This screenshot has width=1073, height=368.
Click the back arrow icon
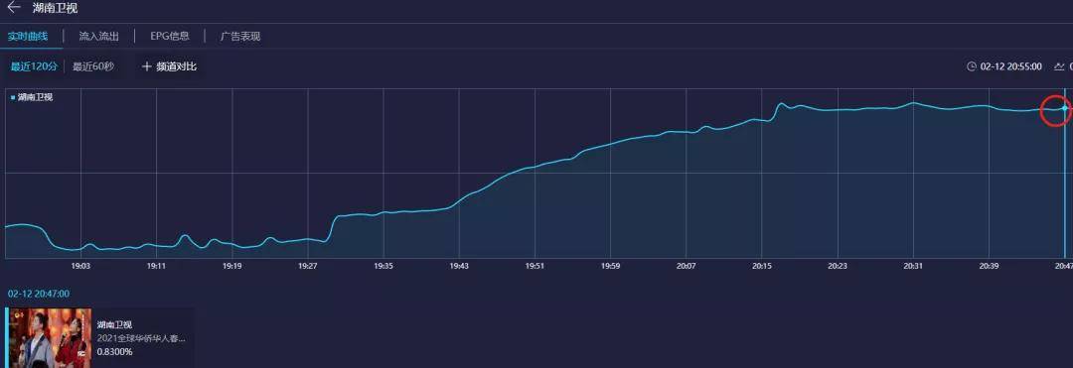14,8
